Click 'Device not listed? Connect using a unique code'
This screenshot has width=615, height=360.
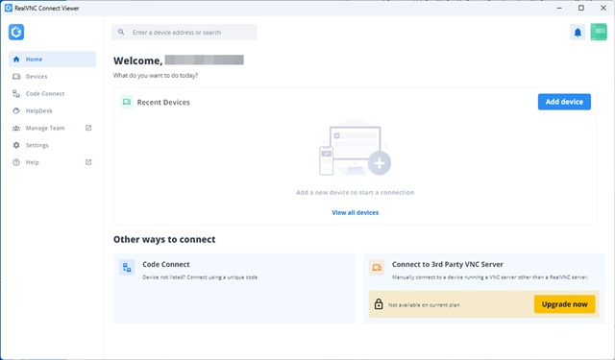click(x=200, y=277)
